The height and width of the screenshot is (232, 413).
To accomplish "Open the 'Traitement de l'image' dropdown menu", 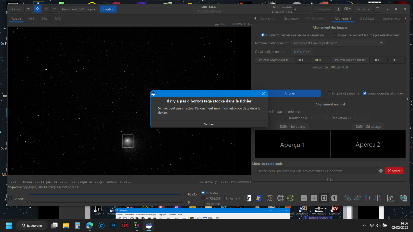I will coord(78,9).
